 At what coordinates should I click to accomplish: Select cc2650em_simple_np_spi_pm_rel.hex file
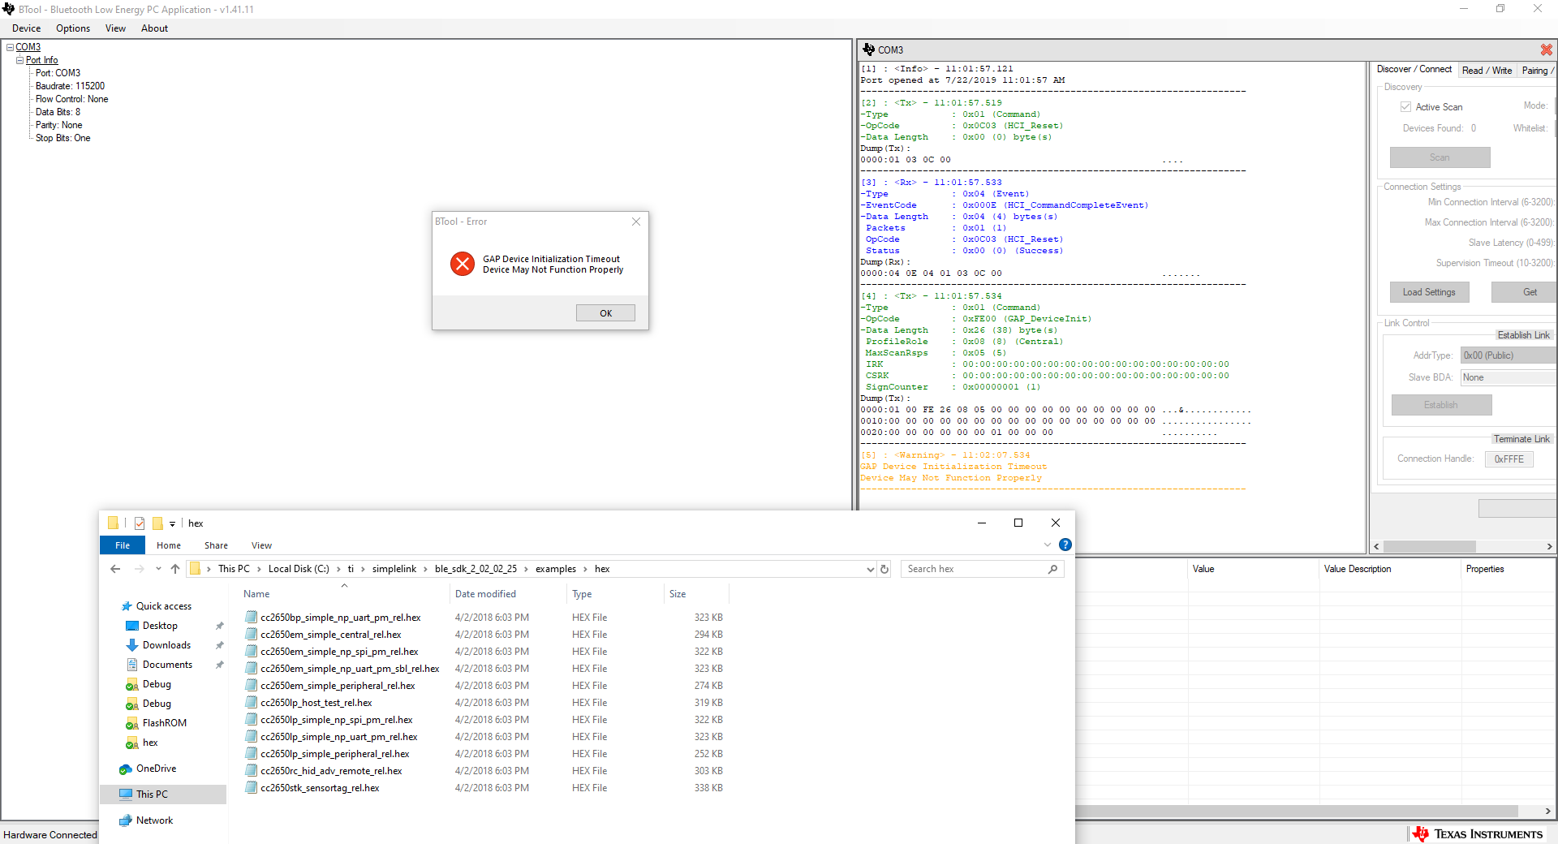(339, 652)
